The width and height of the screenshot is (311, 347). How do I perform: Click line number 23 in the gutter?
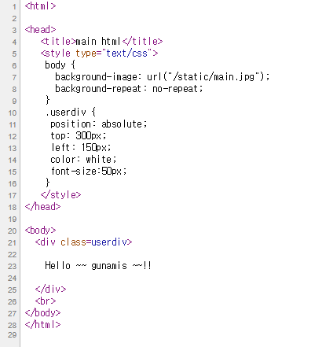click(x=13, y=266)
